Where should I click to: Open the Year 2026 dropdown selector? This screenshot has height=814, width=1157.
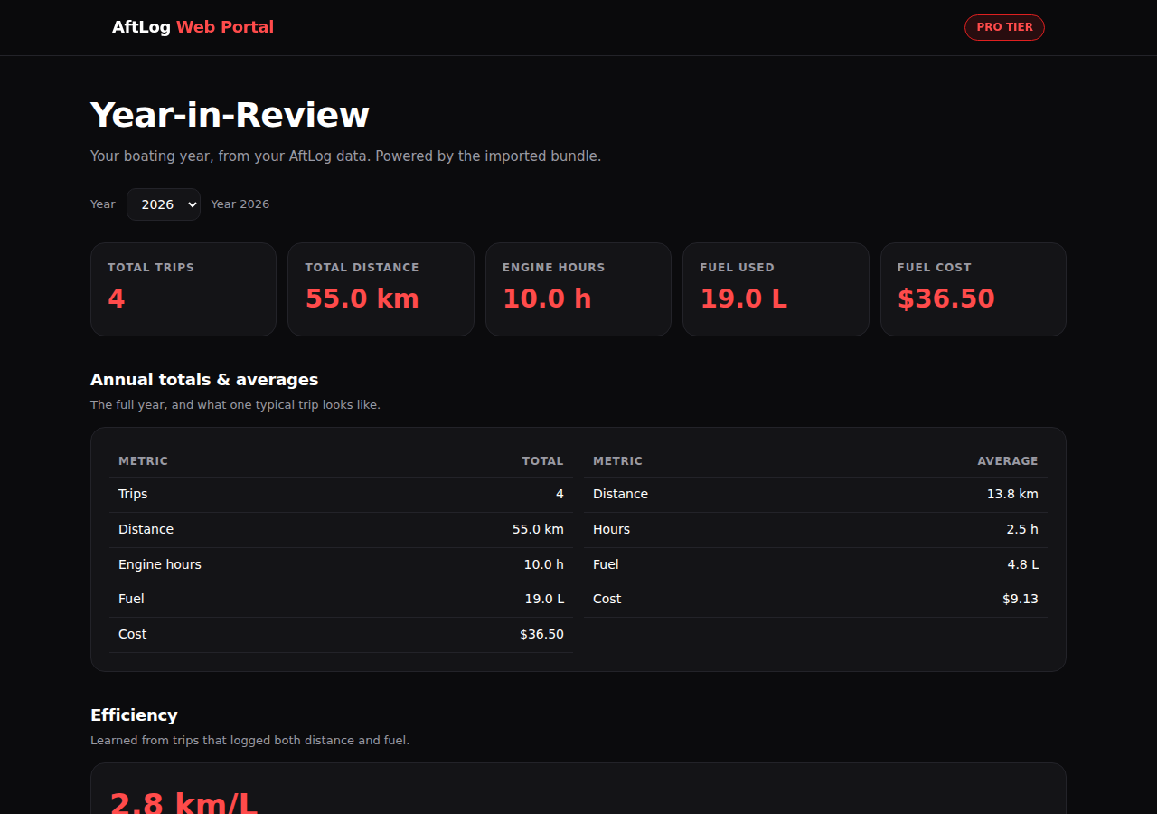point(164,204)
